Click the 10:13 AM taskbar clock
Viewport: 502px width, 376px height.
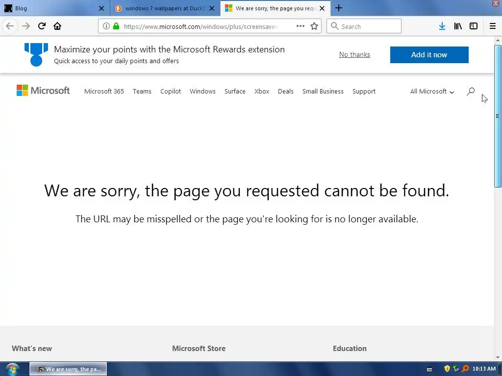coord(484,369)
